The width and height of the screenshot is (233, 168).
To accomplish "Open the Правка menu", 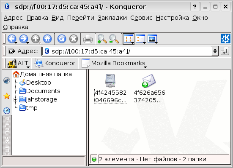I will click(x=37, y=18).
